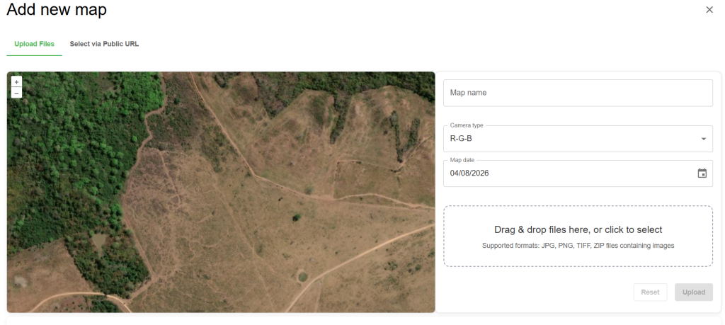Switch to the Upload Files tab
This screenshot has width=725, height=325.
34,44
